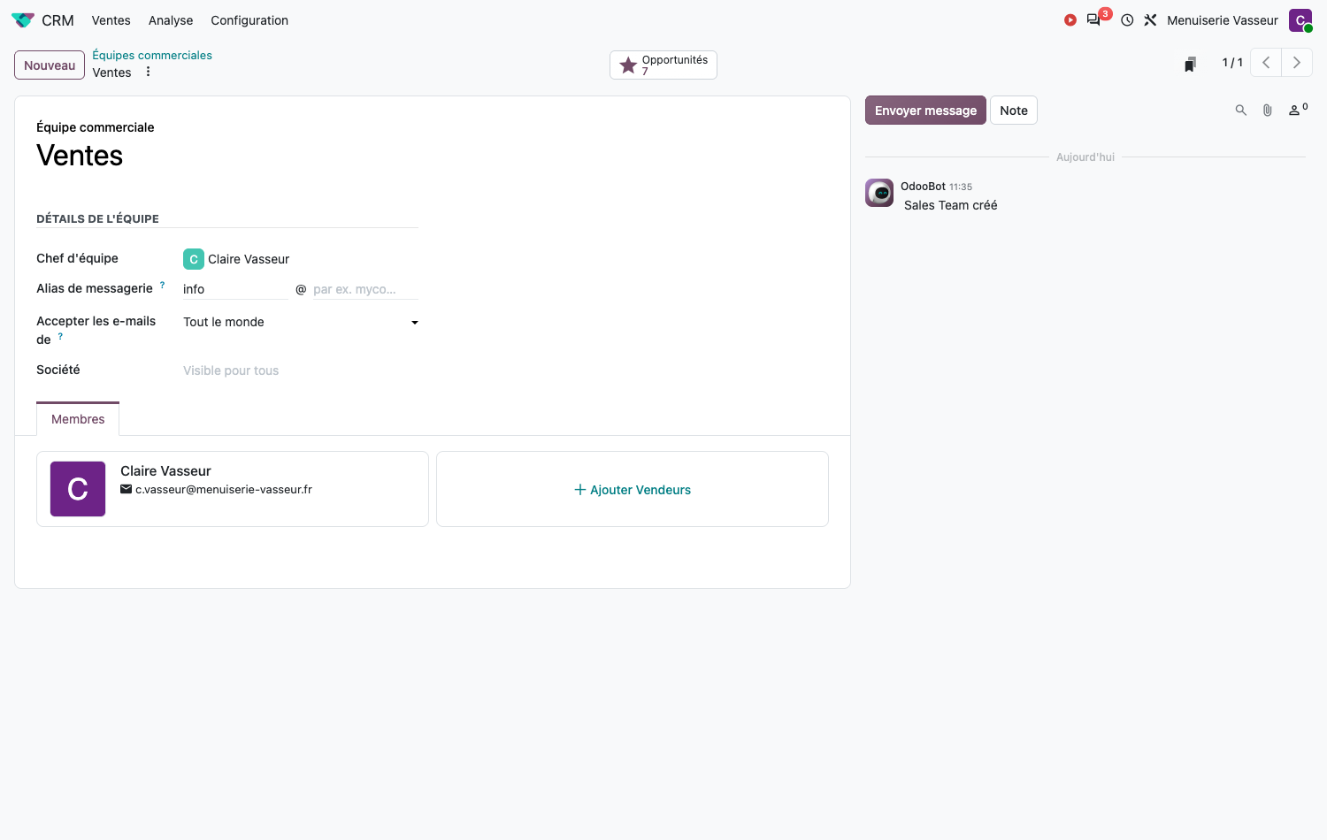Image resolution: width=1327 pixels, height=840 pixels.
Task: Expand the Accepter les e-mails de dropdown
Action: pyautogui.click(x=301, y=322)
